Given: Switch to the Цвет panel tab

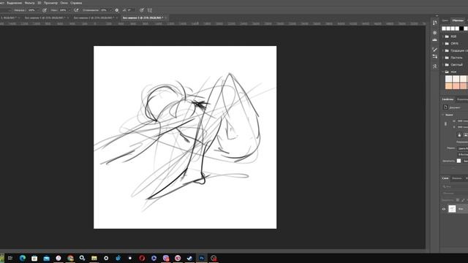Looking at the screenshot, I should coord(445,20).
